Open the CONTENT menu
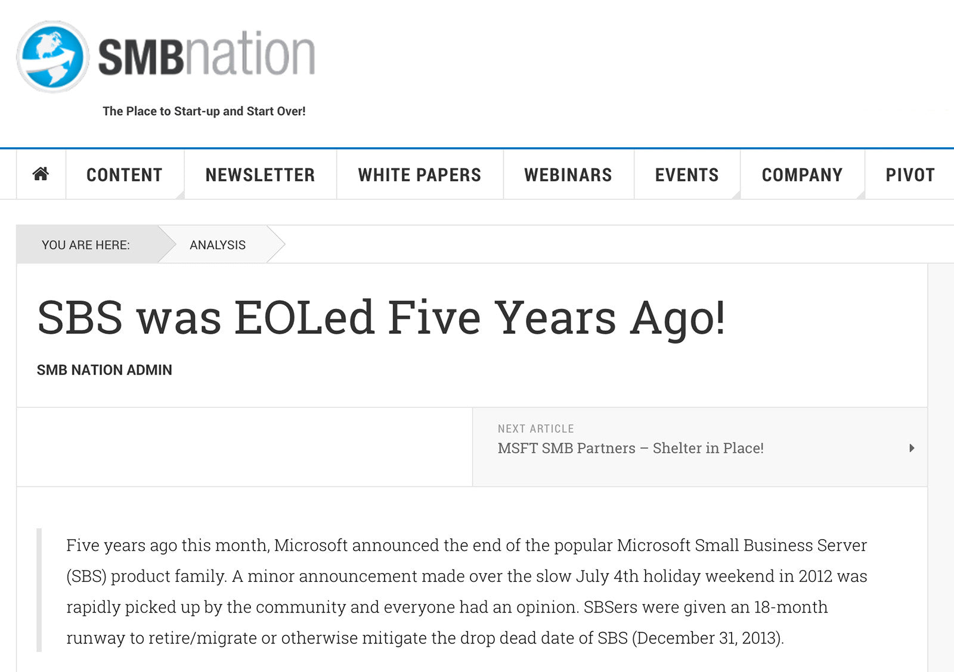954x672 pixels. [124, 174]
